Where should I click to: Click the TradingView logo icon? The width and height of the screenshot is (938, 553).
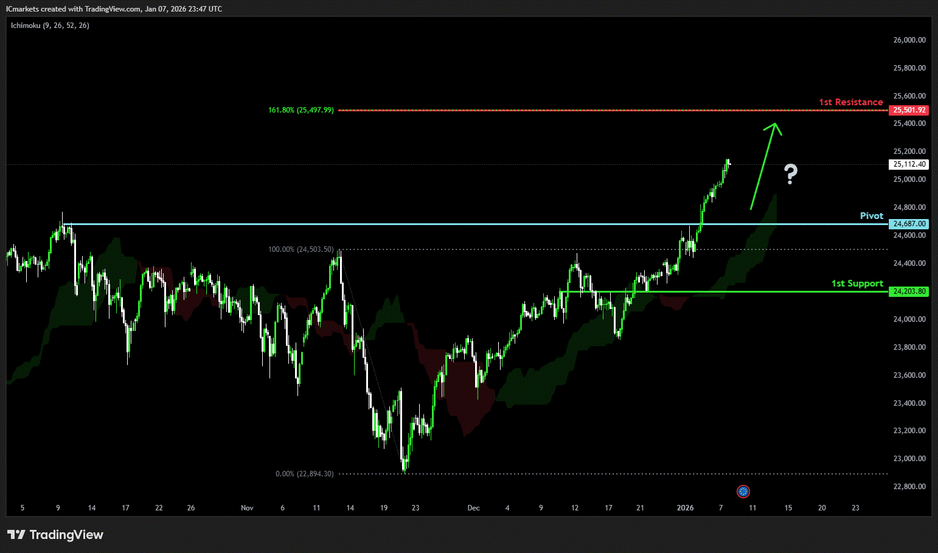[x=16, y=535]
